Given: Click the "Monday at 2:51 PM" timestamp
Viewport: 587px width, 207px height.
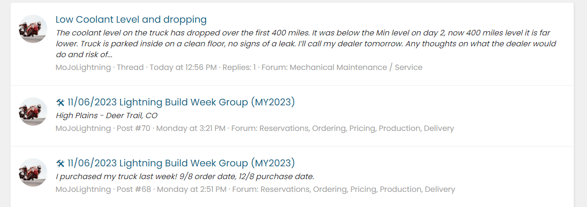Looking at the screenshot, I should coord(191,189).
